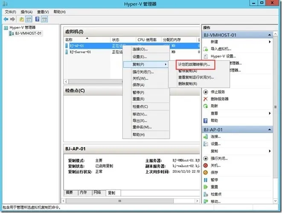
Task: Open the 文件(F) menu
Action: click(x=10, y=12)
